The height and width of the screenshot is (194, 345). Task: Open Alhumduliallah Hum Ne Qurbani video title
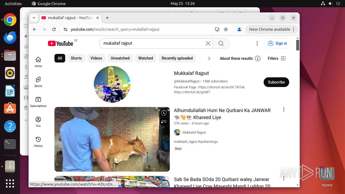pyautogui.click(x=222, y=114)
